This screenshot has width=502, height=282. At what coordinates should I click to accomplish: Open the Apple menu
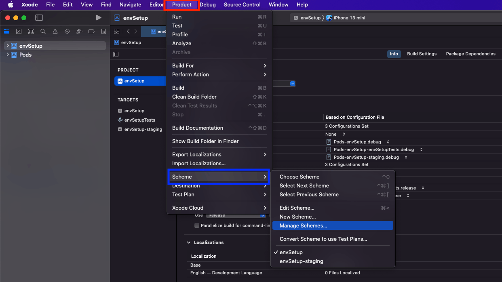tap(11, 5)
